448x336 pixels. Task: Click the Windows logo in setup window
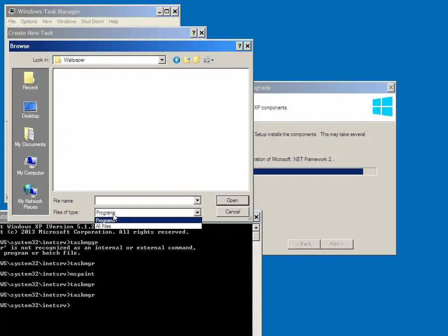tap(382, 106)
